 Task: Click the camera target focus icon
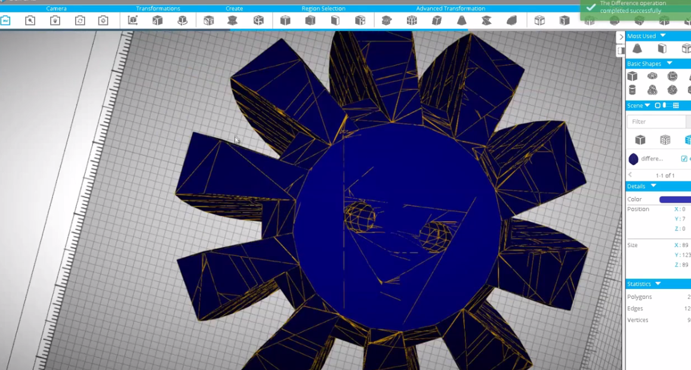(x=103, y=20)
